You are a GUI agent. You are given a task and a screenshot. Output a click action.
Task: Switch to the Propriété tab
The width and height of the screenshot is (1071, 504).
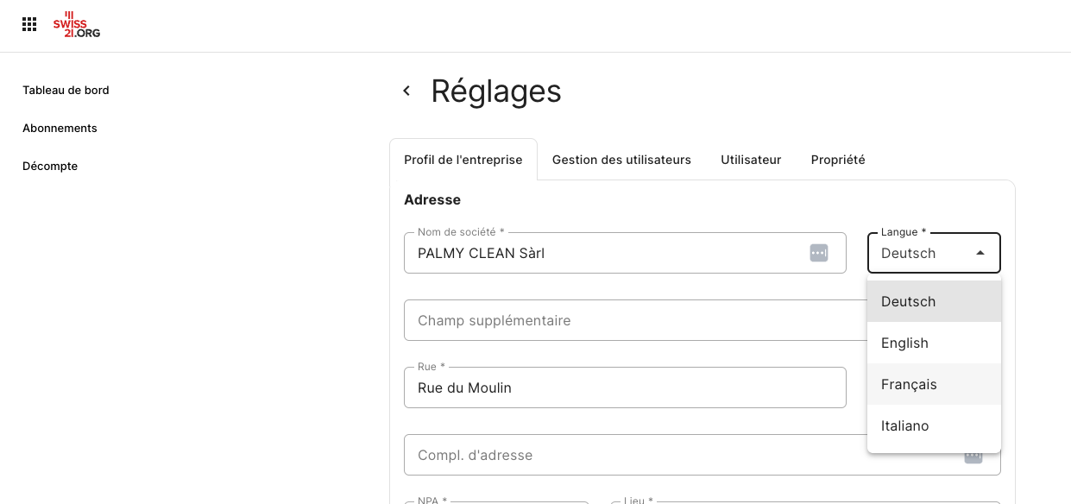click(838, 160)
